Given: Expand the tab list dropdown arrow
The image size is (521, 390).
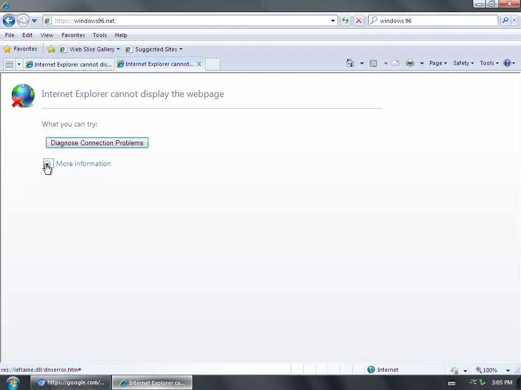Looking at the screenshot, I should coord(19,64).
